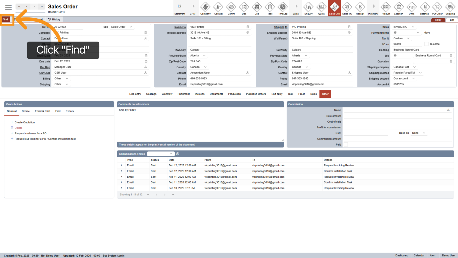Expand the first email row chevron
458x258 pixels.
click(121, 165)
